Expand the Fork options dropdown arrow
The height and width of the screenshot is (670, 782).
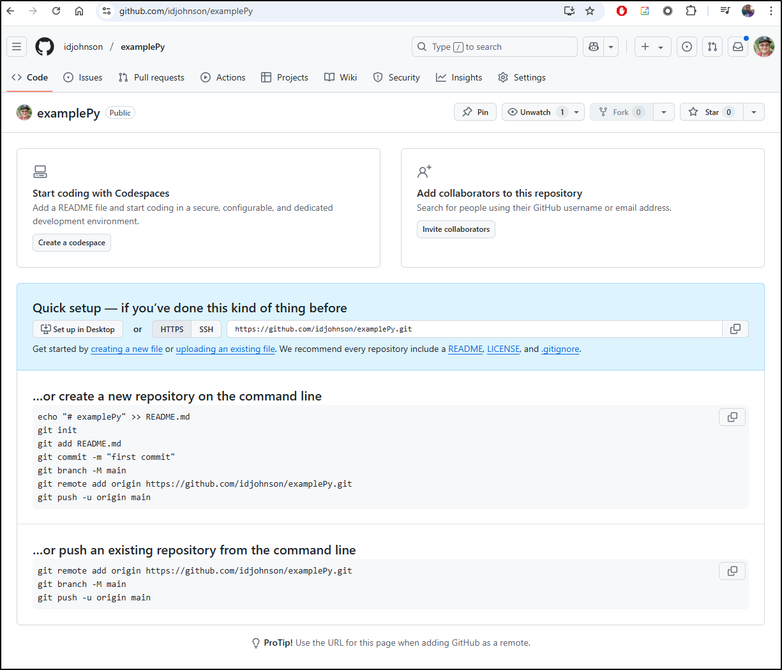(x=664, y=112)
